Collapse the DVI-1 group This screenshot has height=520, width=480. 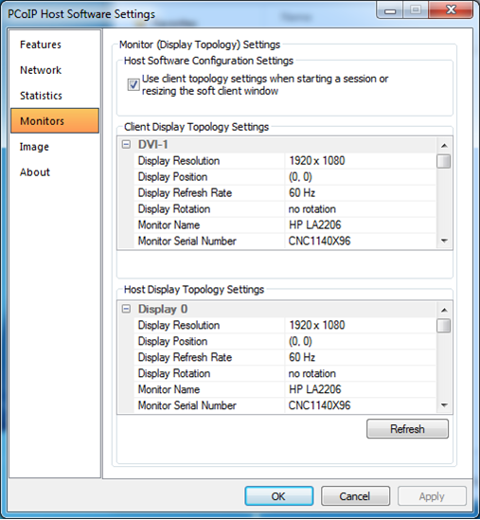[x=126, y=145]
